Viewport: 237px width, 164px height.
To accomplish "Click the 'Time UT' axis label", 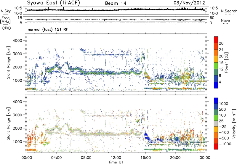I will pos(116,162).
